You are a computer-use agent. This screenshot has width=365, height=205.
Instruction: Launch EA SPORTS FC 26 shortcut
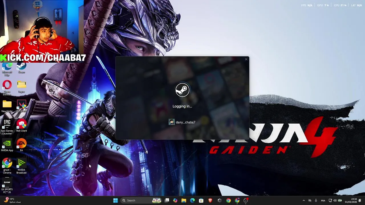[x=7, y=186]
